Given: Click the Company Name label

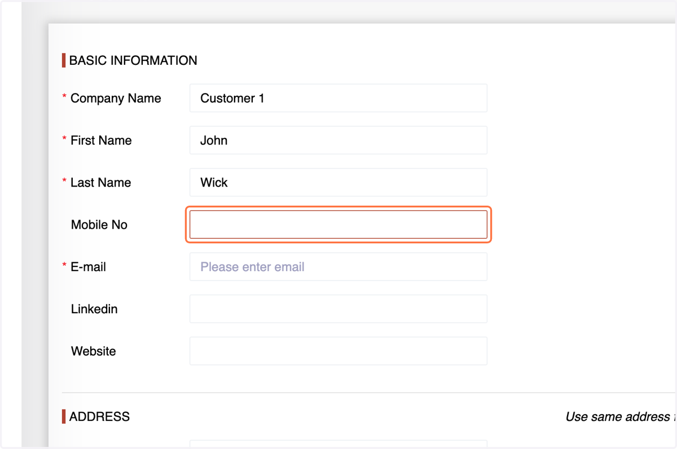Looking at the screenshot, I should point(116,99).
